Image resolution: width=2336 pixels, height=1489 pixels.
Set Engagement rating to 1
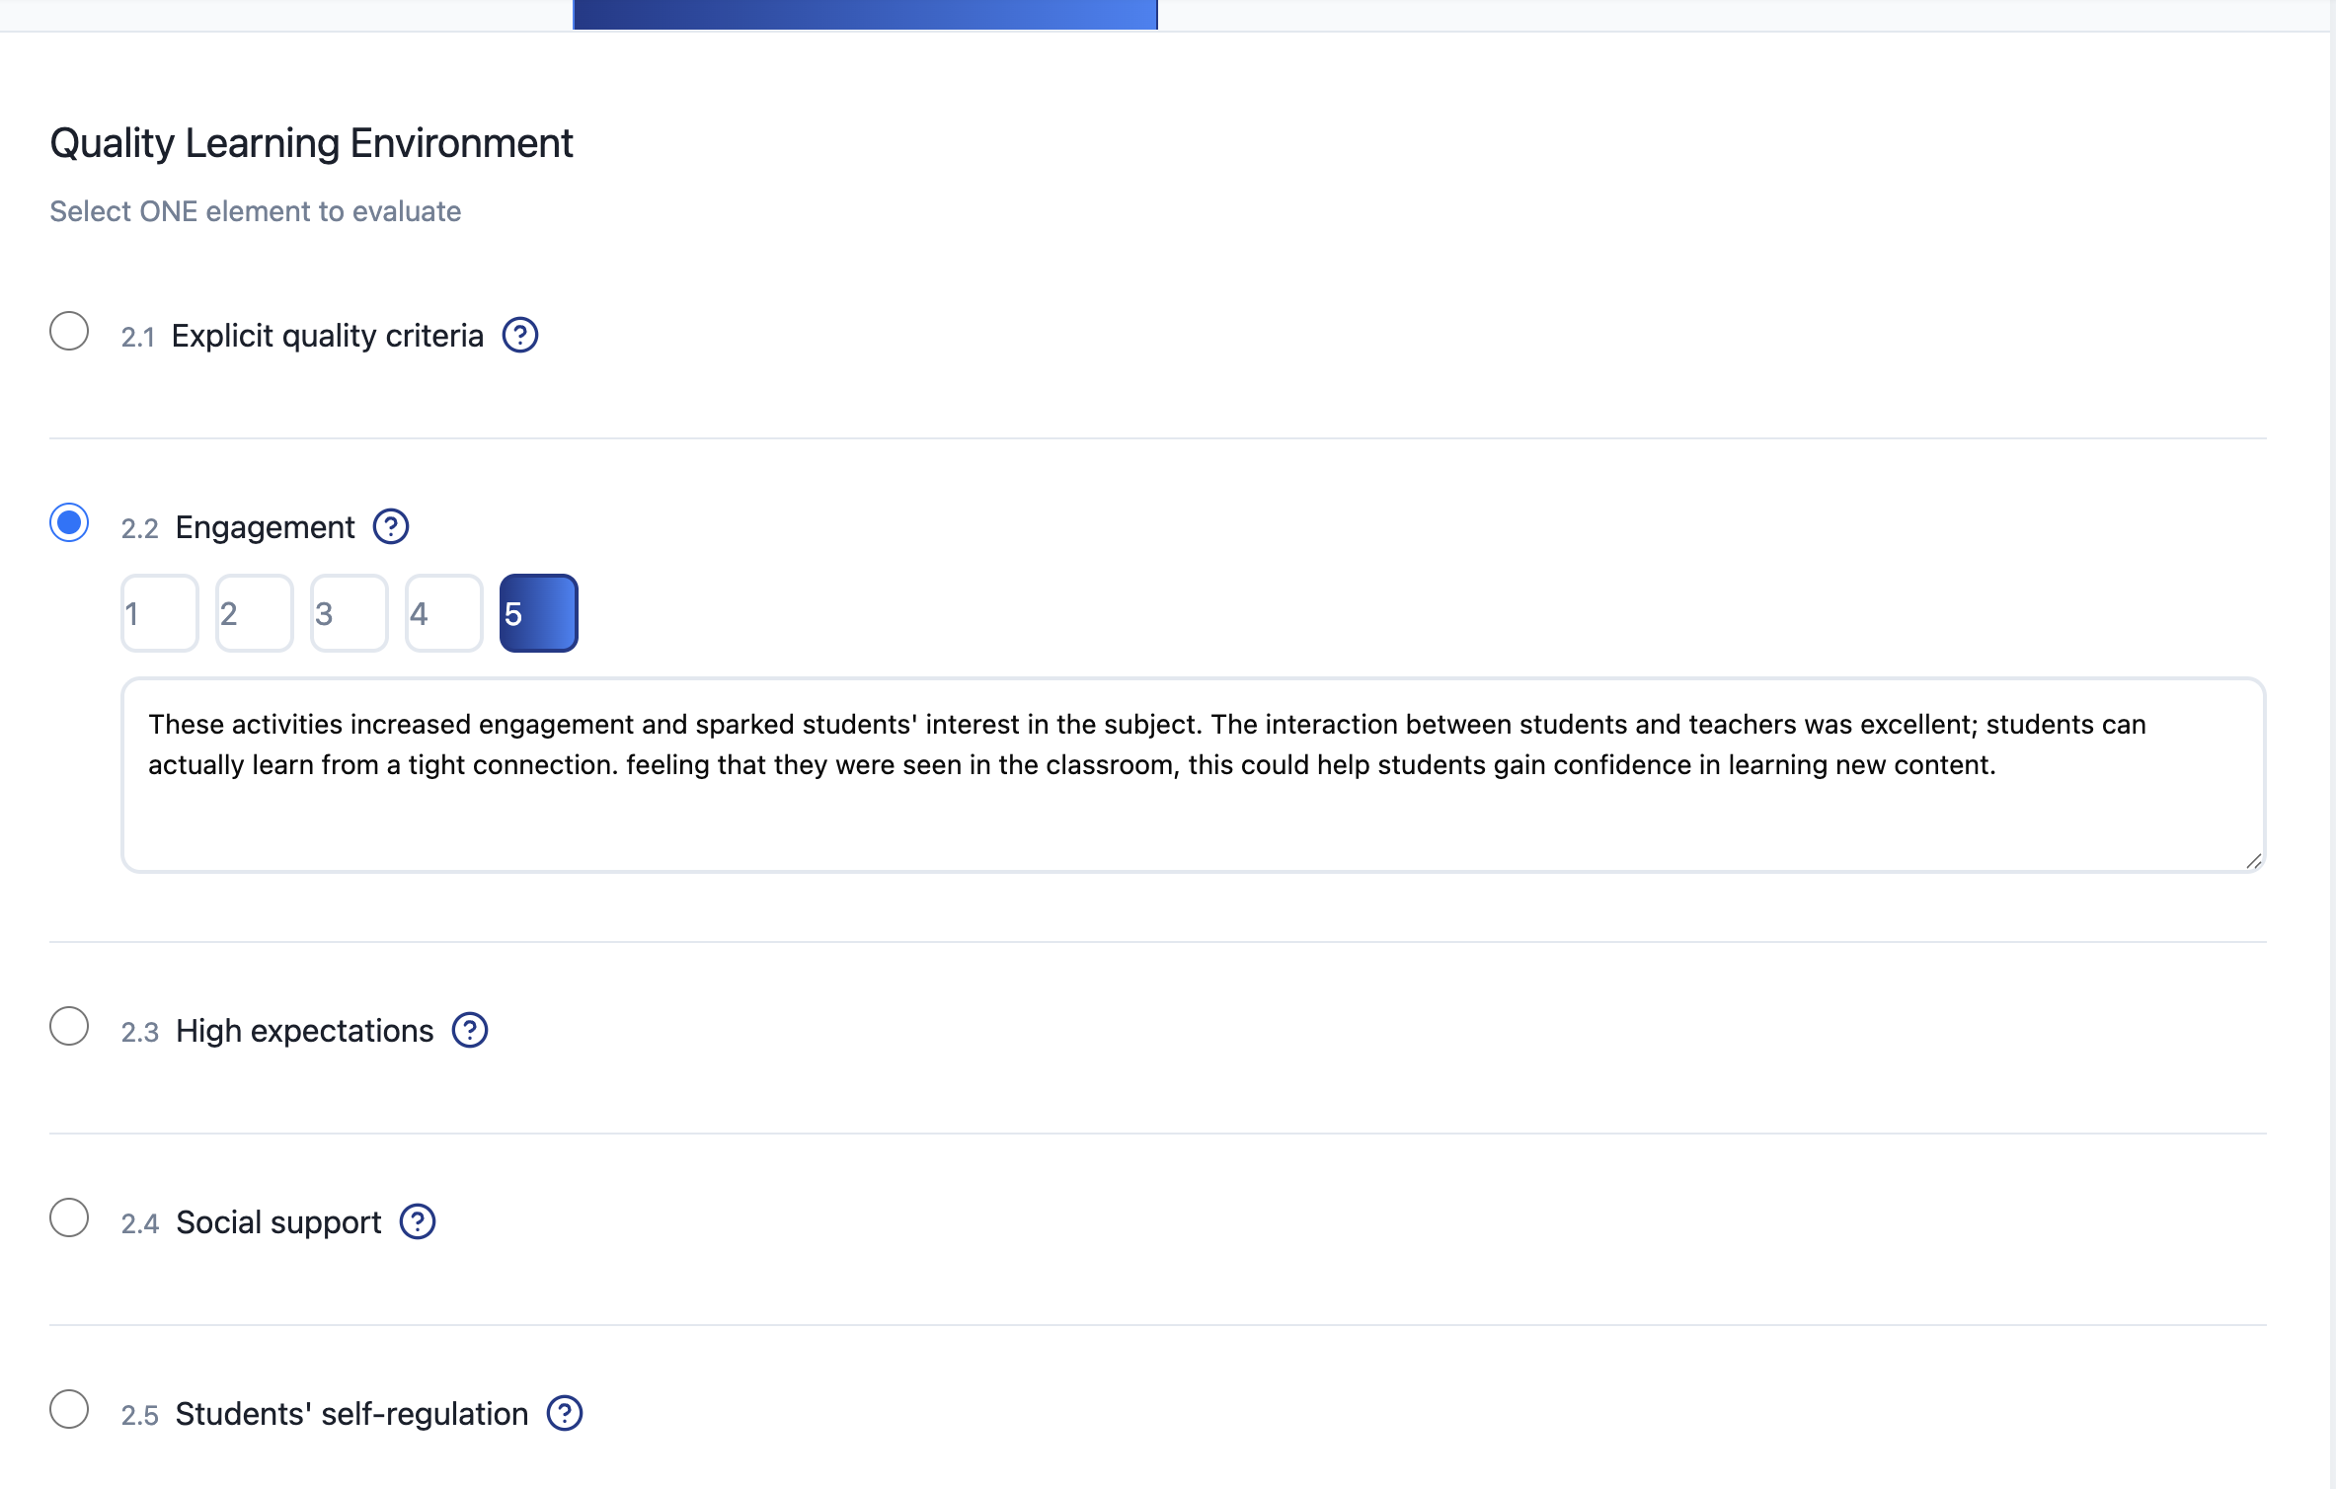pos(160,613)
